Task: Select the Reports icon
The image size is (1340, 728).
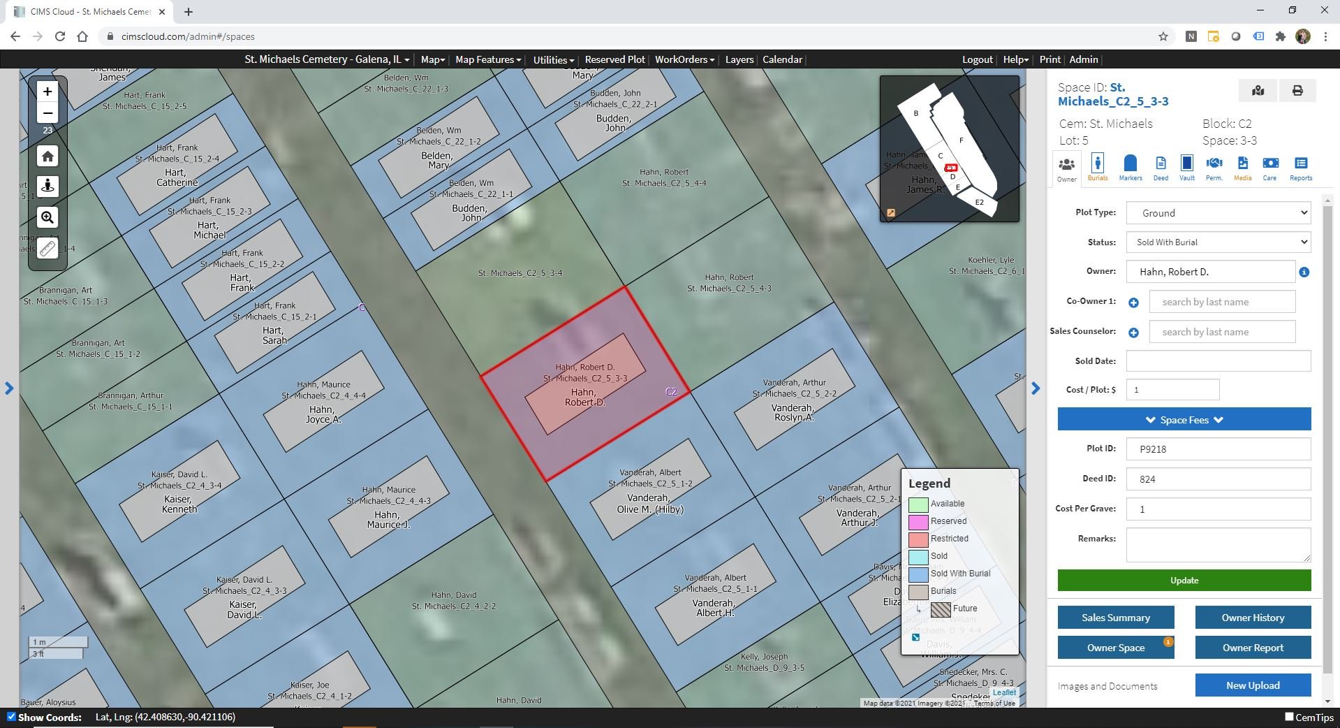Action: pos(1300,166)
